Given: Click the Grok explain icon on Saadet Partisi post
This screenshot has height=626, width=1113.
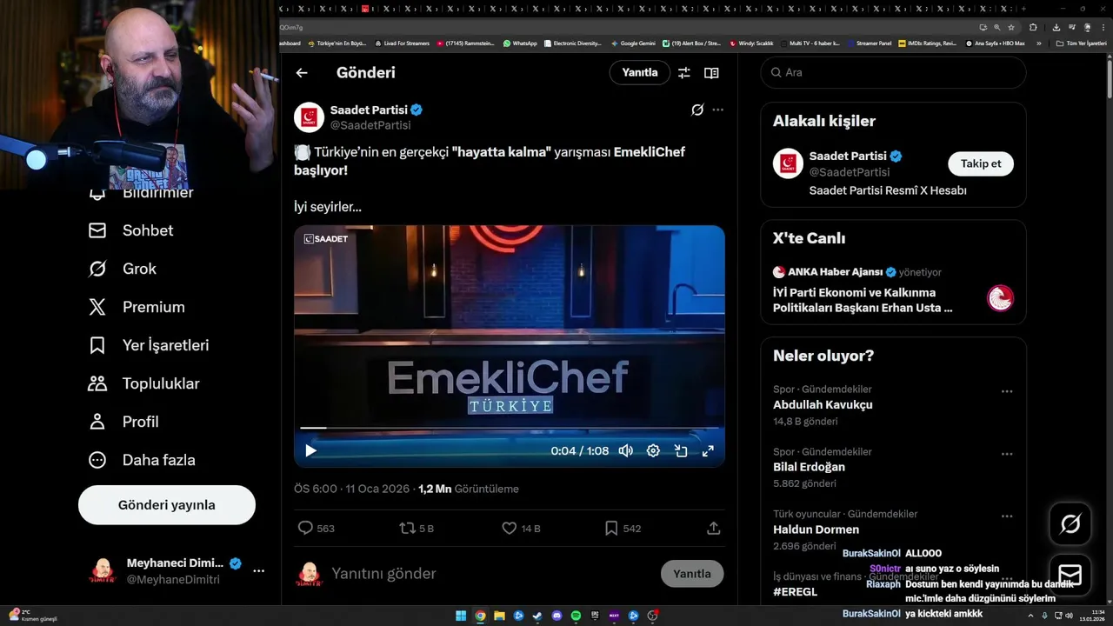Looking at the screenshot, I should [x=696, y=110].
